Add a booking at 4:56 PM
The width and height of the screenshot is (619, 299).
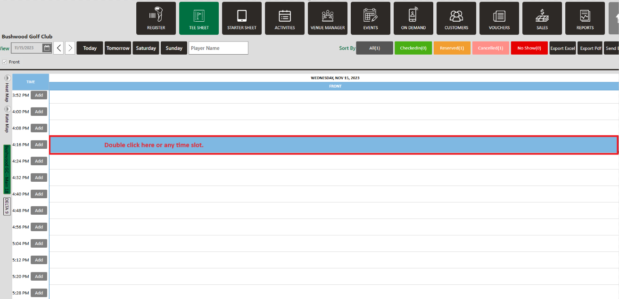coord(39,227)
